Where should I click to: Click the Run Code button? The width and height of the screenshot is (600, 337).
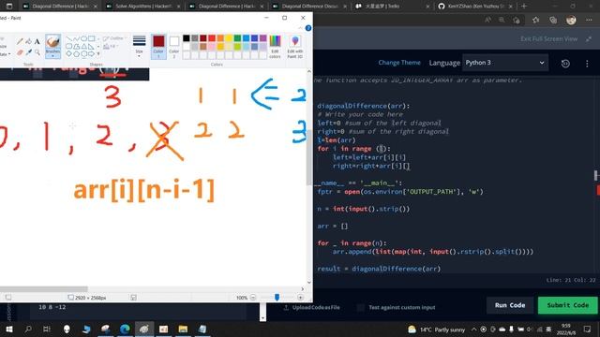(x=510, y=305)
